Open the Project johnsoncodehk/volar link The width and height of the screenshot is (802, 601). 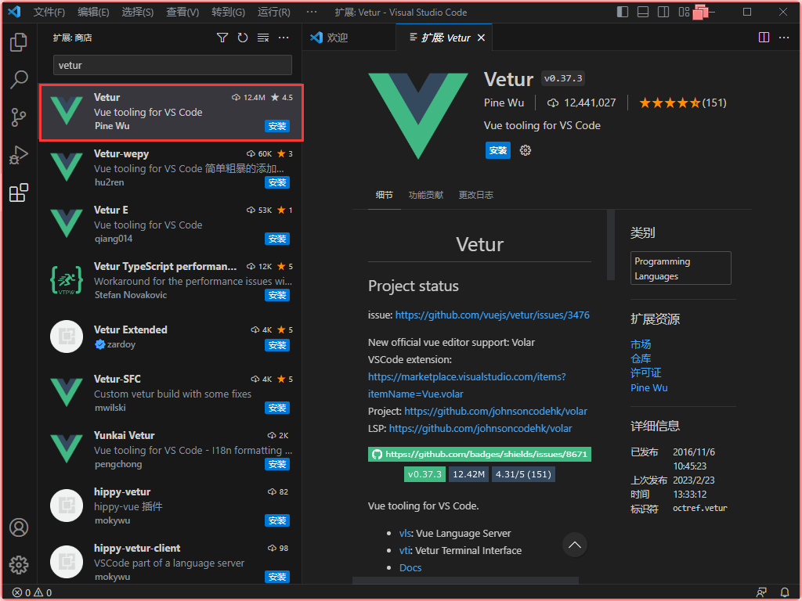click(495, 412)
